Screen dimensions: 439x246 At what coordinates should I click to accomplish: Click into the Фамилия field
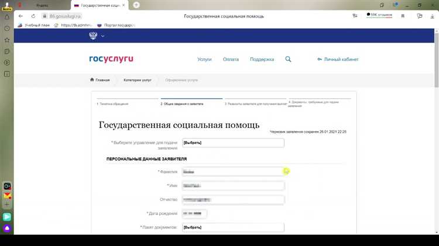coord(233,172)
